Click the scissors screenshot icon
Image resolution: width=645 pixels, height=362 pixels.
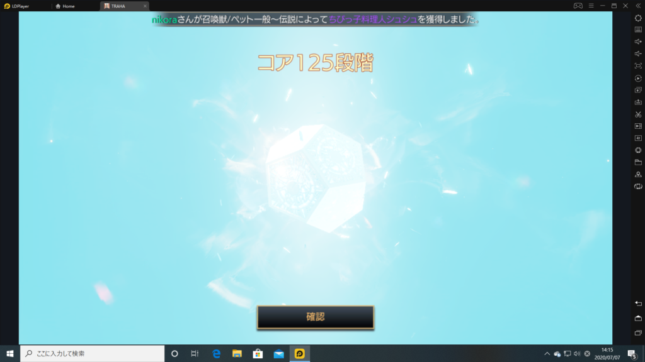point(638,114)
